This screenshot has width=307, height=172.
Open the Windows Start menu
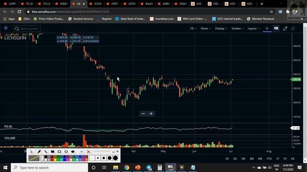[5, 168]
